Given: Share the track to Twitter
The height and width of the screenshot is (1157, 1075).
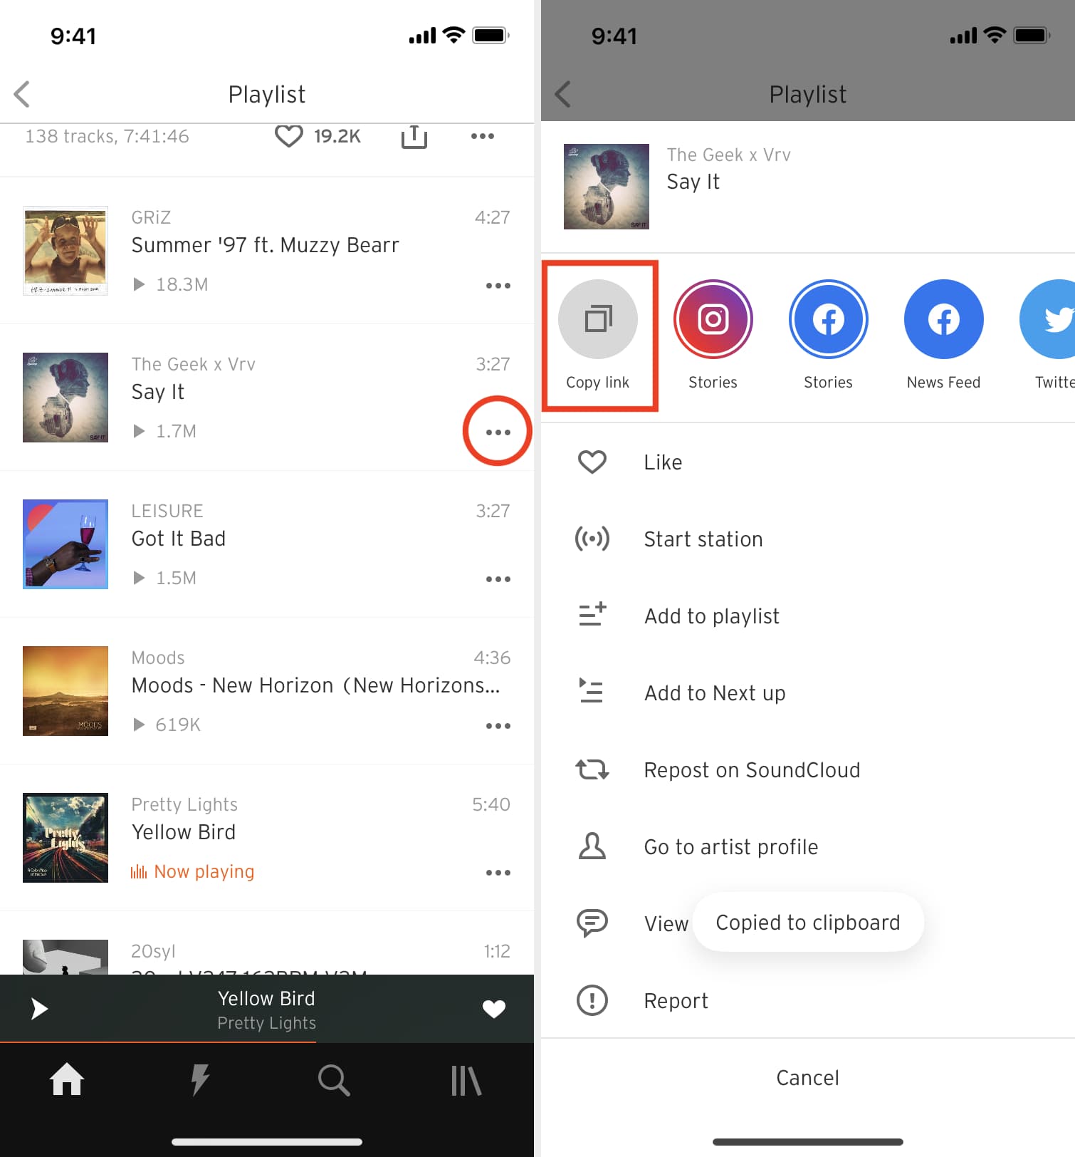Looking at the screenshot, I should point(1048,335).
